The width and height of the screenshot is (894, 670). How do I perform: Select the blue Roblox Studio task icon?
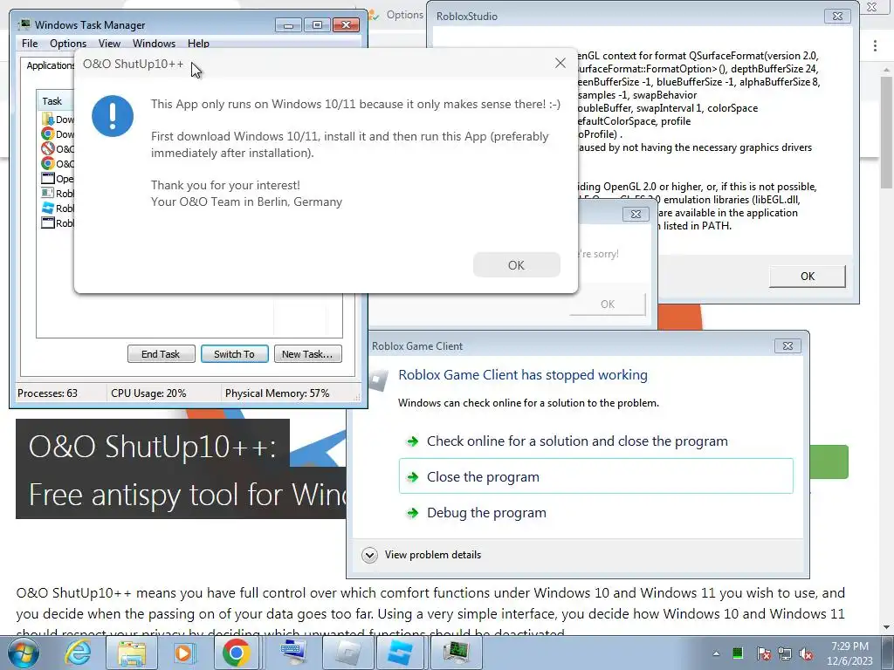pos(48,208)
